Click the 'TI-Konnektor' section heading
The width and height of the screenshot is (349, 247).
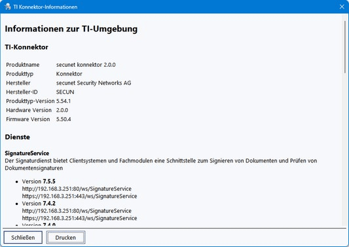[x=26, y=47]
